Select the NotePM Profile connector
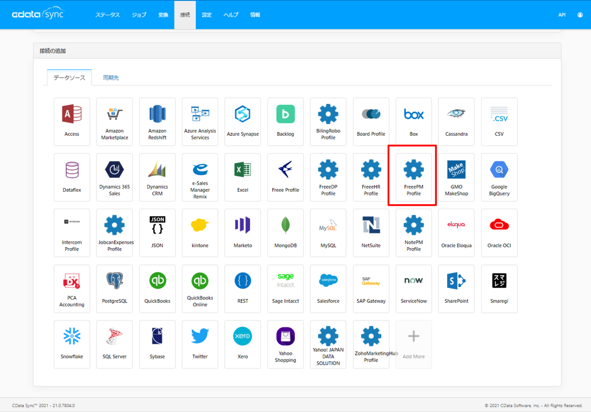Screen dimensions: 591x412 coord(414,233)
